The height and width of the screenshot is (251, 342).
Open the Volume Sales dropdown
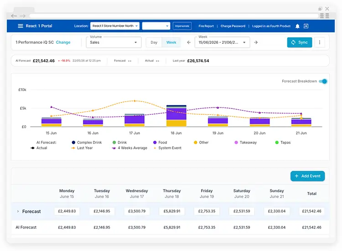coord(114,42)
